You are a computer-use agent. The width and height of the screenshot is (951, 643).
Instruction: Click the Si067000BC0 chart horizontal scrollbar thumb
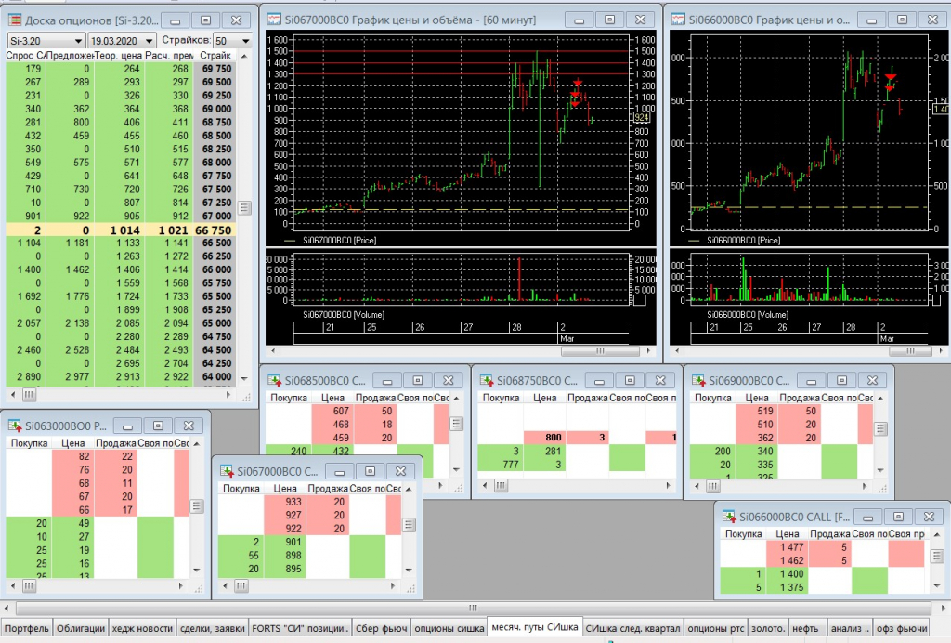pyautogui.click(x=600, y=350)
